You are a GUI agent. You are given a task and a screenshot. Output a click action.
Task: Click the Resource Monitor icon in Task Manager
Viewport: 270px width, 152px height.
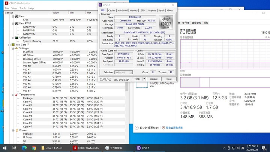tap(163, 128)
